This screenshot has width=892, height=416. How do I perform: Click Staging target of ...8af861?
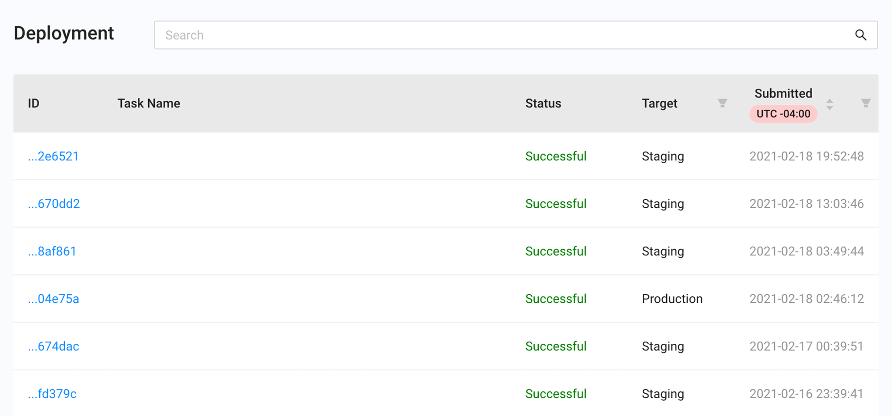[663, 251]
